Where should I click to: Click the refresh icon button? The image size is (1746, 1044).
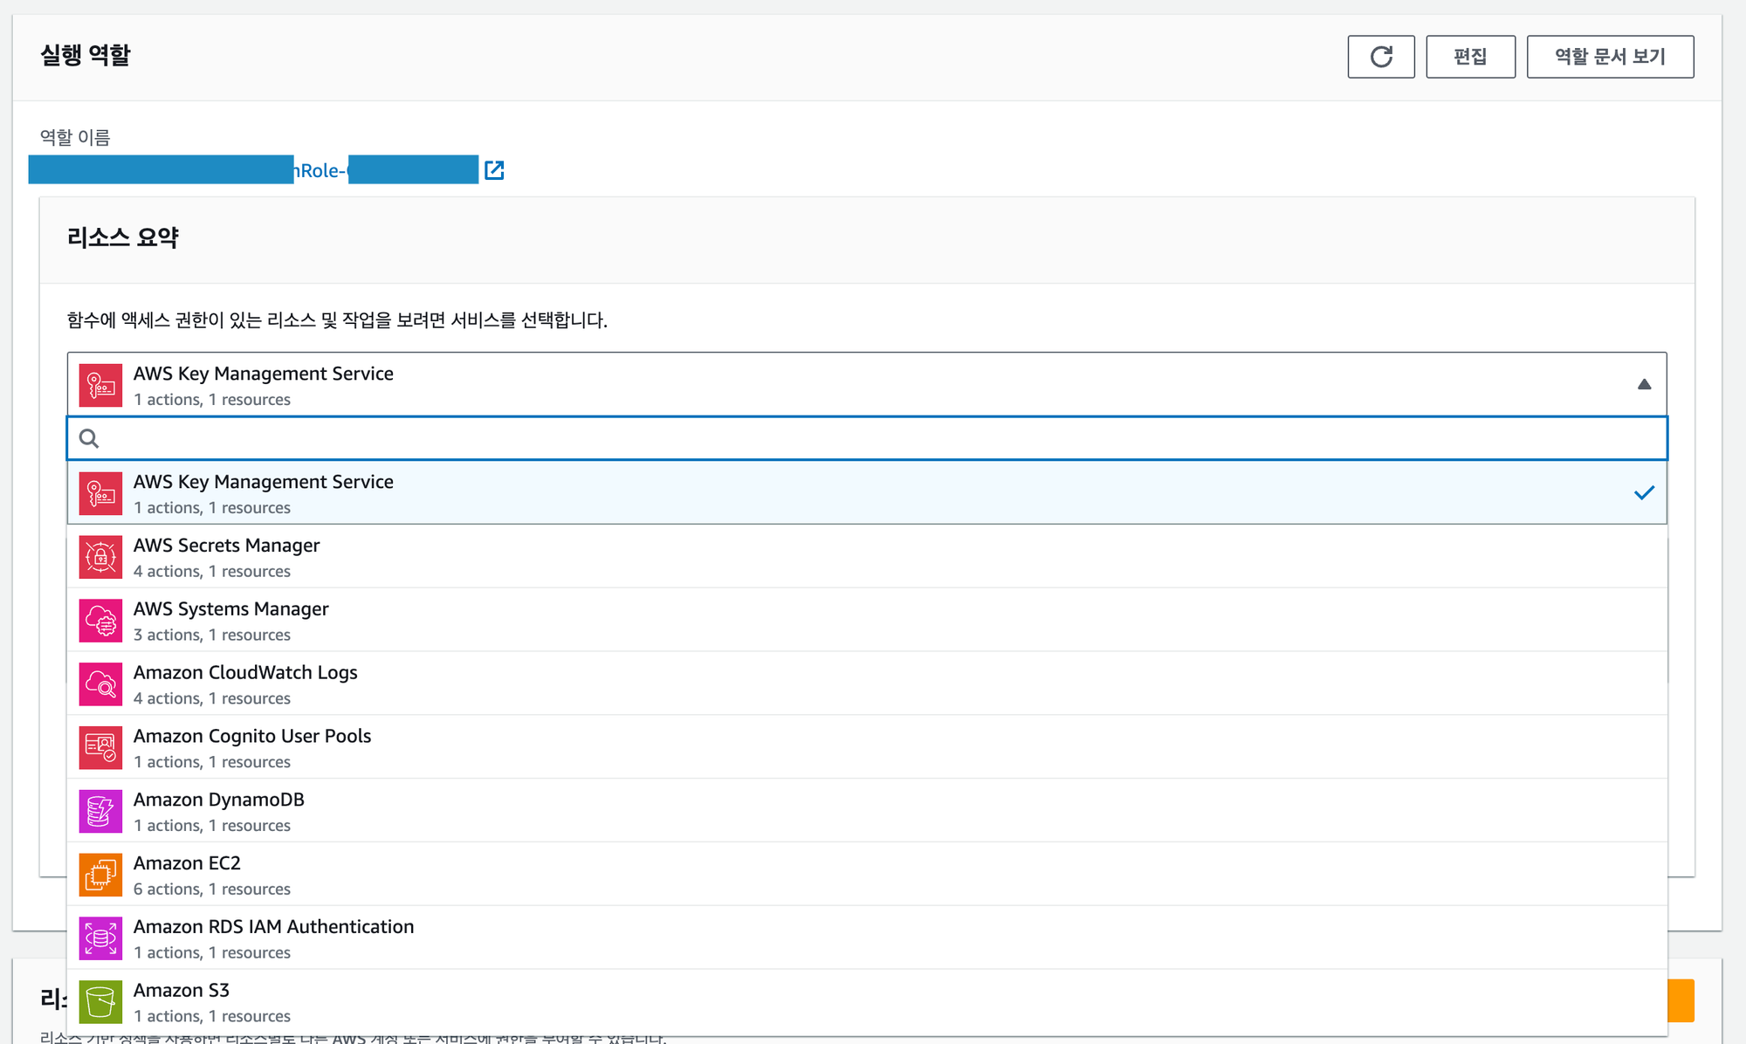1380,57
